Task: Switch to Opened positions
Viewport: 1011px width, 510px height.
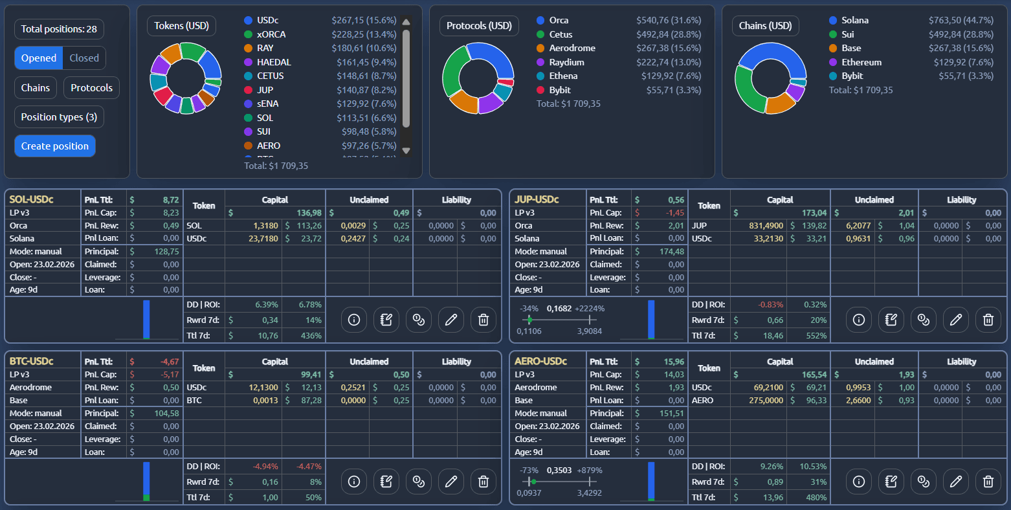Action: coord(39,58)
